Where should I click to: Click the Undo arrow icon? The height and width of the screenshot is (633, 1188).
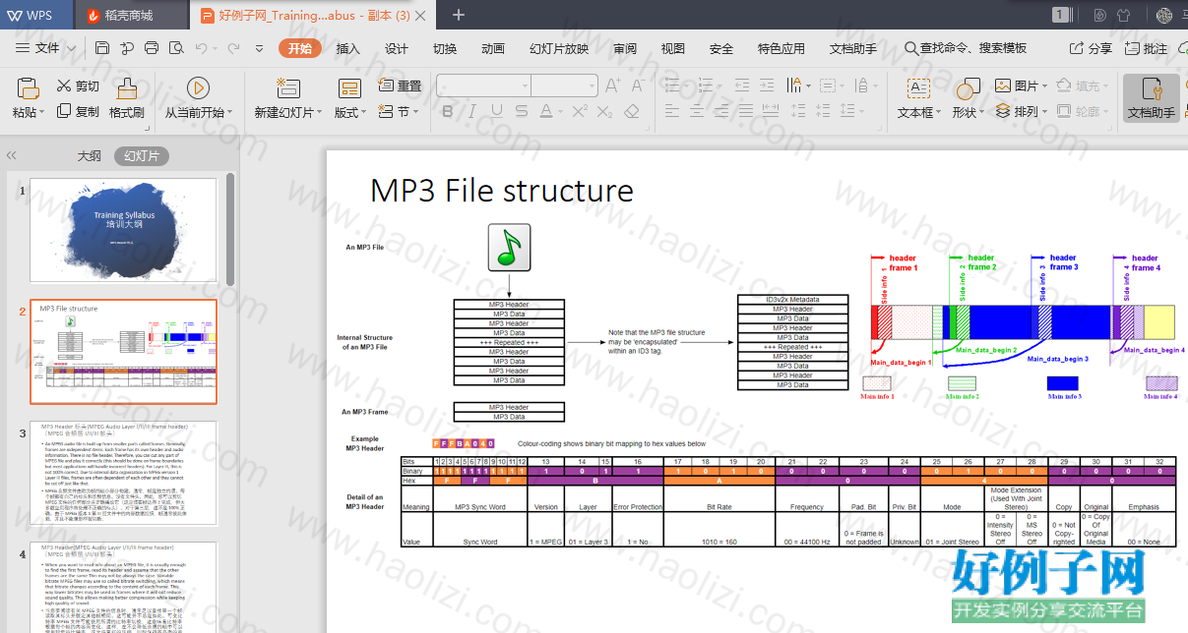(202, 48)
